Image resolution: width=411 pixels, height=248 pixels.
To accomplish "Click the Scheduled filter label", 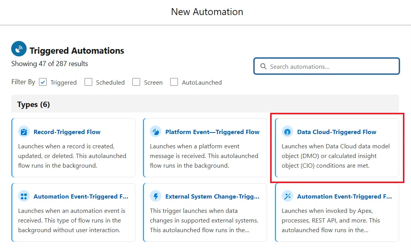I will point(110,82).
